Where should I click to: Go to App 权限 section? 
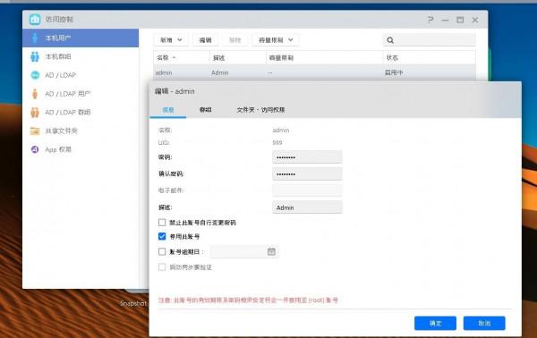click(81, 149)
